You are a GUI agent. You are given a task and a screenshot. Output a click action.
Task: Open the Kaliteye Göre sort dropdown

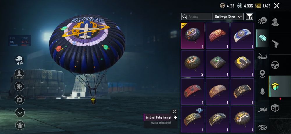[x=228, y=17]
